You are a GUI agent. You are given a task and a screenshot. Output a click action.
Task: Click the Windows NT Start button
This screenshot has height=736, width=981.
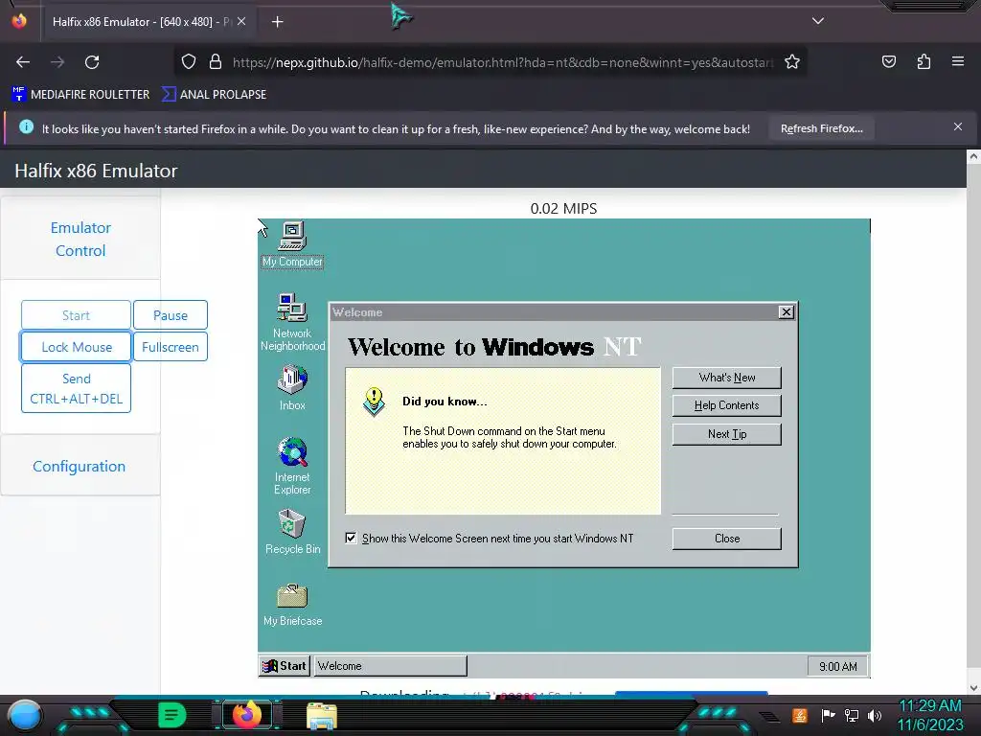tap(285, 666)
